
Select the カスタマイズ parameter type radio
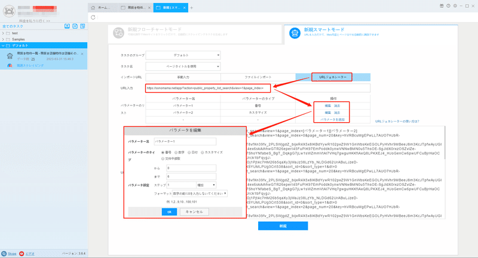click(202, 153)
